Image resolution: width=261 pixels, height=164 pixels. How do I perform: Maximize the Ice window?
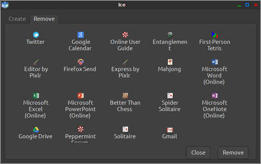pos(247,5)
